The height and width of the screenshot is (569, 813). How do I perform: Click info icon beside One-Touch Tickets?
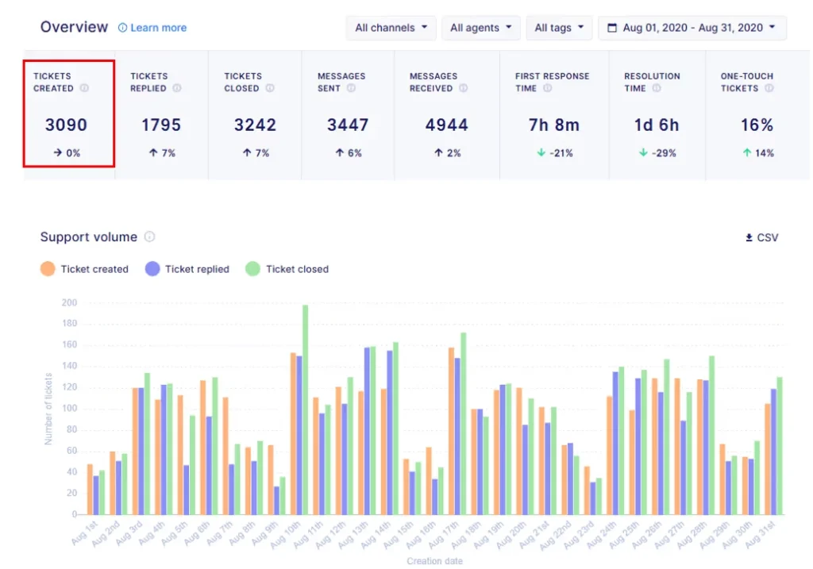pos(769,88)
